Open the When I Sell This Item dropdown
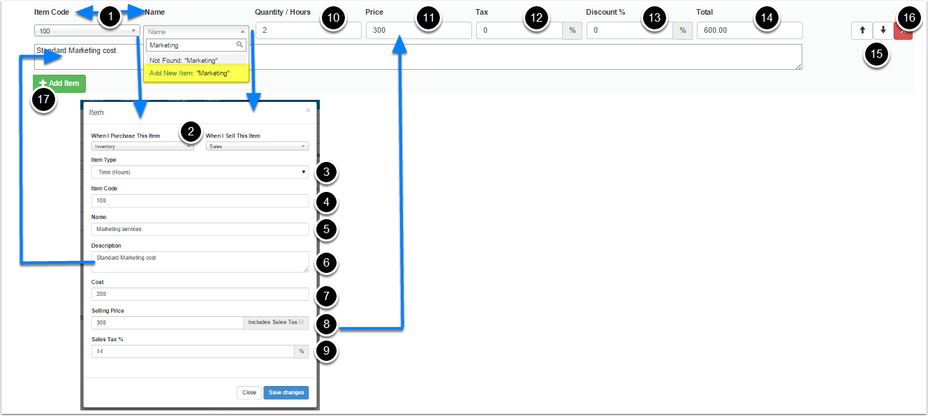This screenshot has height=416, width=928. 257,147
